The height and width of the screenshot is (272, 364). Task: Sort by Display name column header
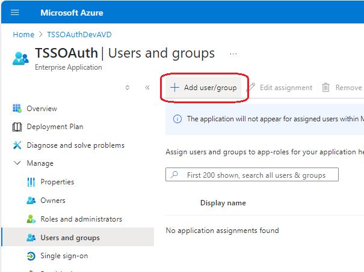point(223,203)
